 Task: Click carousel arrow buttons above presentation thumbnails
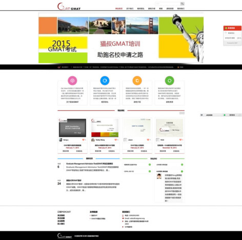[x=182, y=113]
